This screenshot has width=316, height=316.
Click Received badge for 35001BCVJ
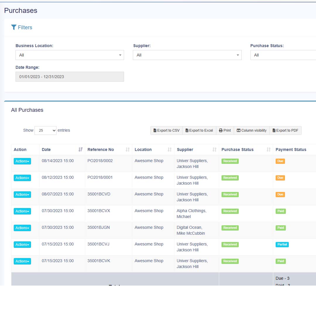pyautogui.click(x=230, y=244)
